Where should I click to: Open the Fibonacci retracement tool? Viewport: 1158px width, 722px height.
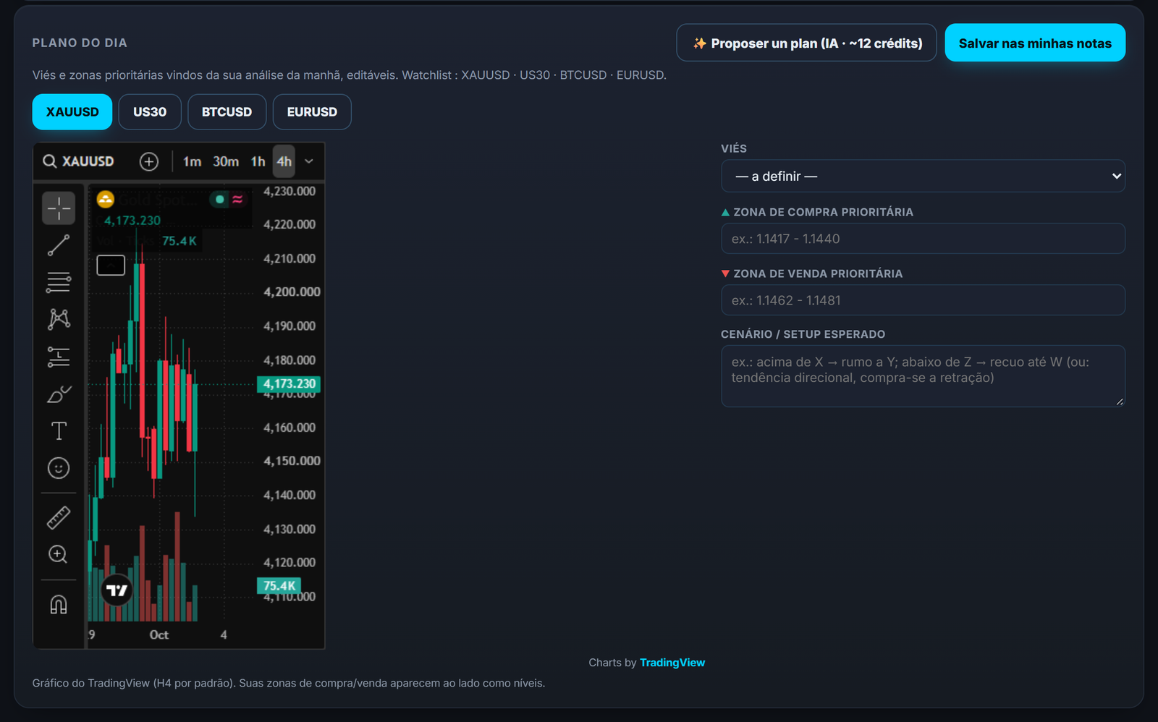coord(59,282)
